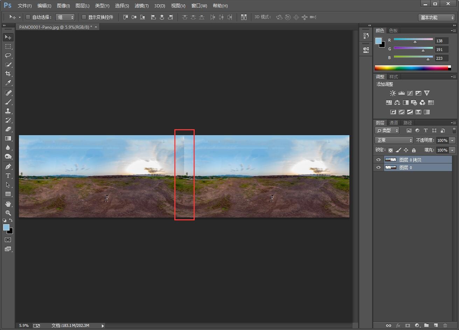Switch to the 样式 tab
Screen dimensions: 459x330
(394, 76)
